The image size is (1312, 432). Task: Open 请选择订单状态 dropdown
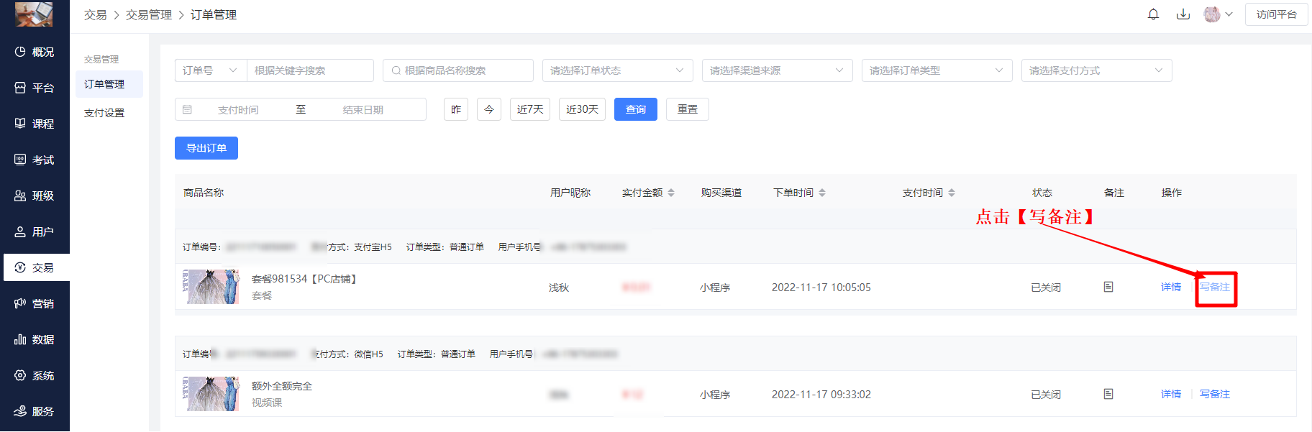[618, 70]
